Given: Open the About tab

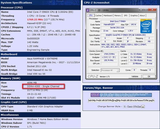Looking at the screenshot, I should 142,16.
